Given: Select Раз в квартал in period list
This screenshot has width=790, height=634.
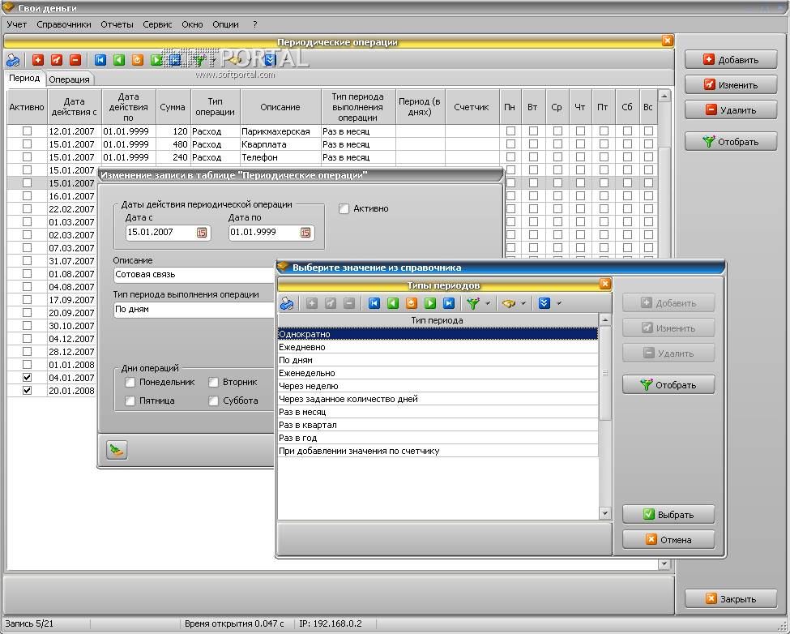Looking at the screenshot, I should pos(308,425).
